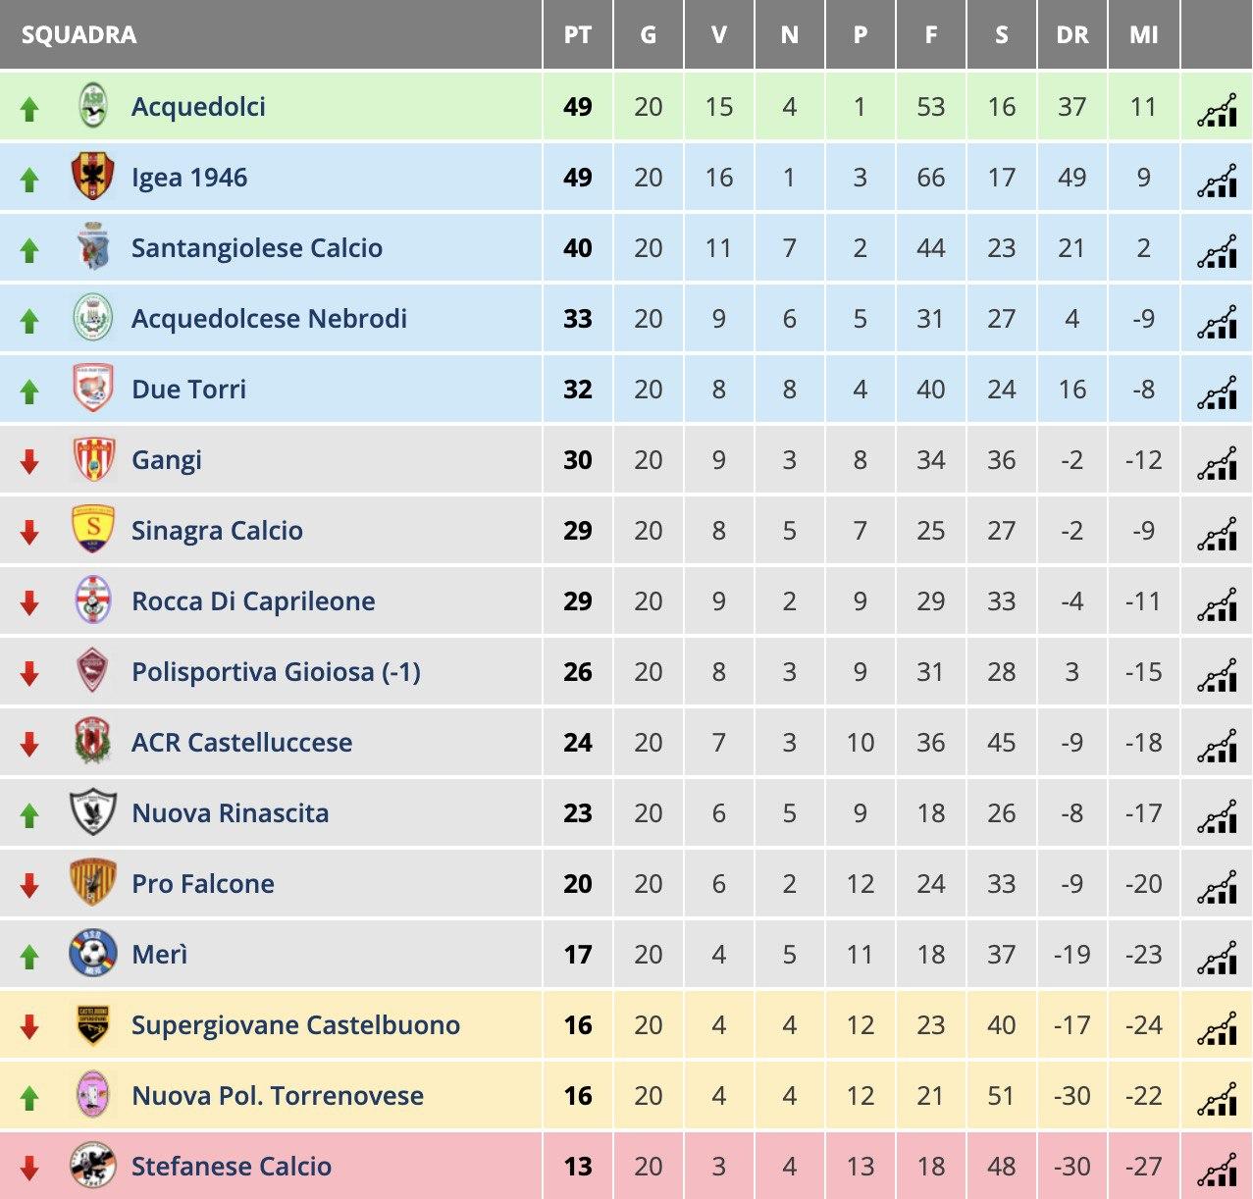Image resolution: width=1253 pixels, height=1199 pixels.
Task: Click Merì soccer ball badge
Action: coord(93,954)
